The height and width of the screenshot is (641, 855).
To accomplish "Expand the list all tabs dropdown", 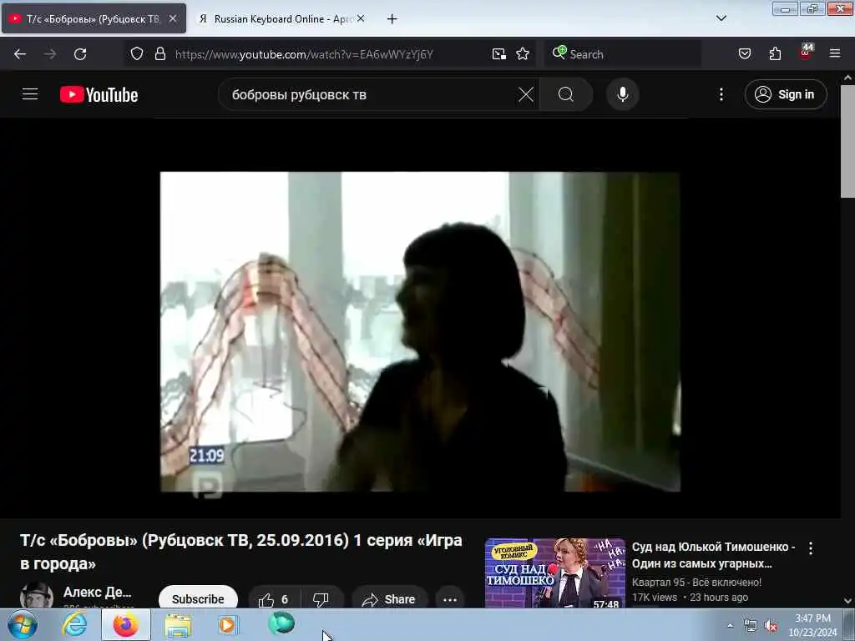I will coord(721,18).
